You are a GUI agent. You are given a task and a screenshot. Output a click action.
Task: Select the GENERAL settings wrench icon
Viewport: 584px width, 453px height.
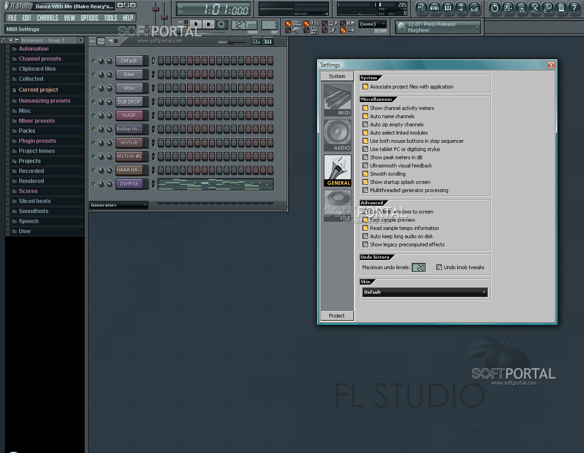338,171
